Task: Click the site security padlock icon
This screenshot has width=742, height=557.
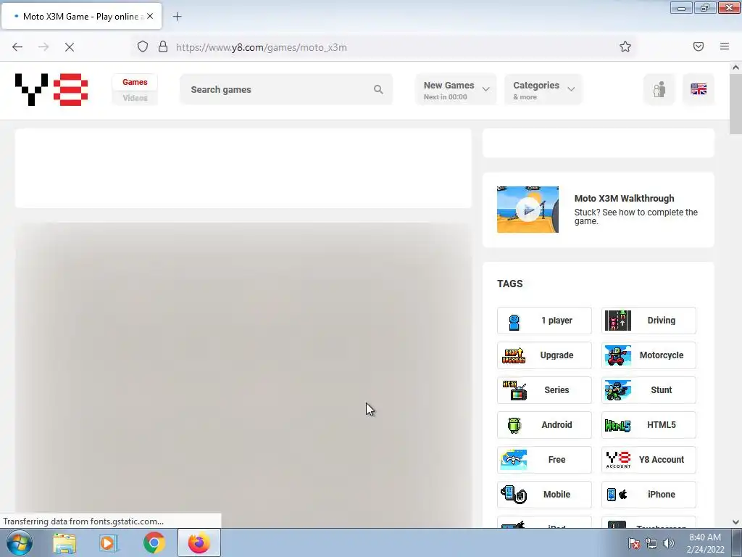Action: coord(163,46)
